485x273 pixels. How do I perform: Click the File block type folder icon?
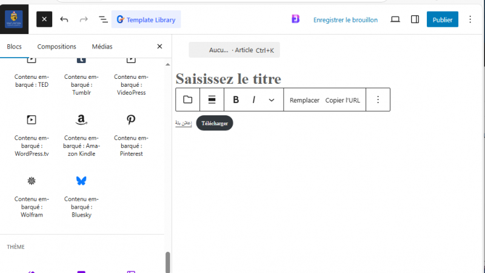pyautogui.click(x=188, y=99)
